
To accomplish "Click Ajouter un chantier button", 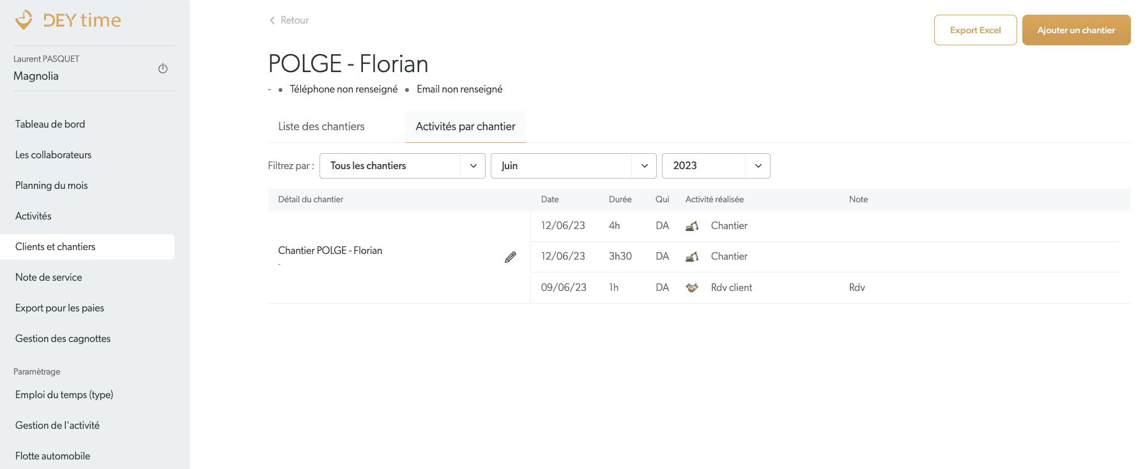I will coord(1077,30).
